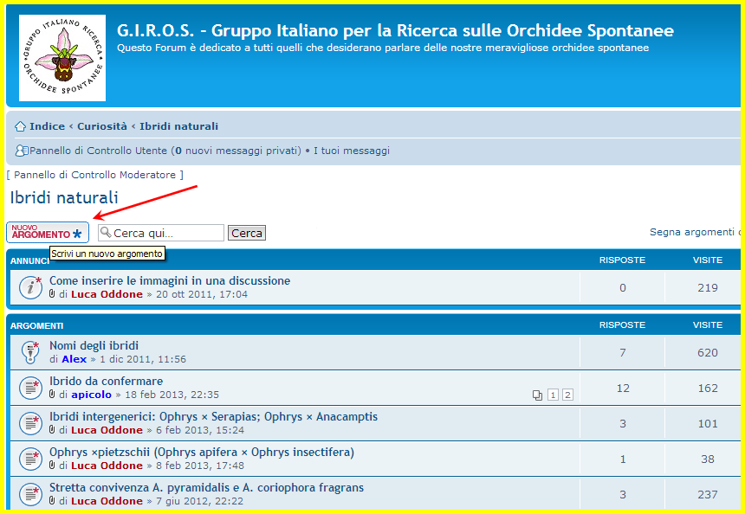The image size is (745, 514).
Task: Click the 620 visits value for Nomi degli ibridi
Action: pyautogui.click(x=708, y=352)
